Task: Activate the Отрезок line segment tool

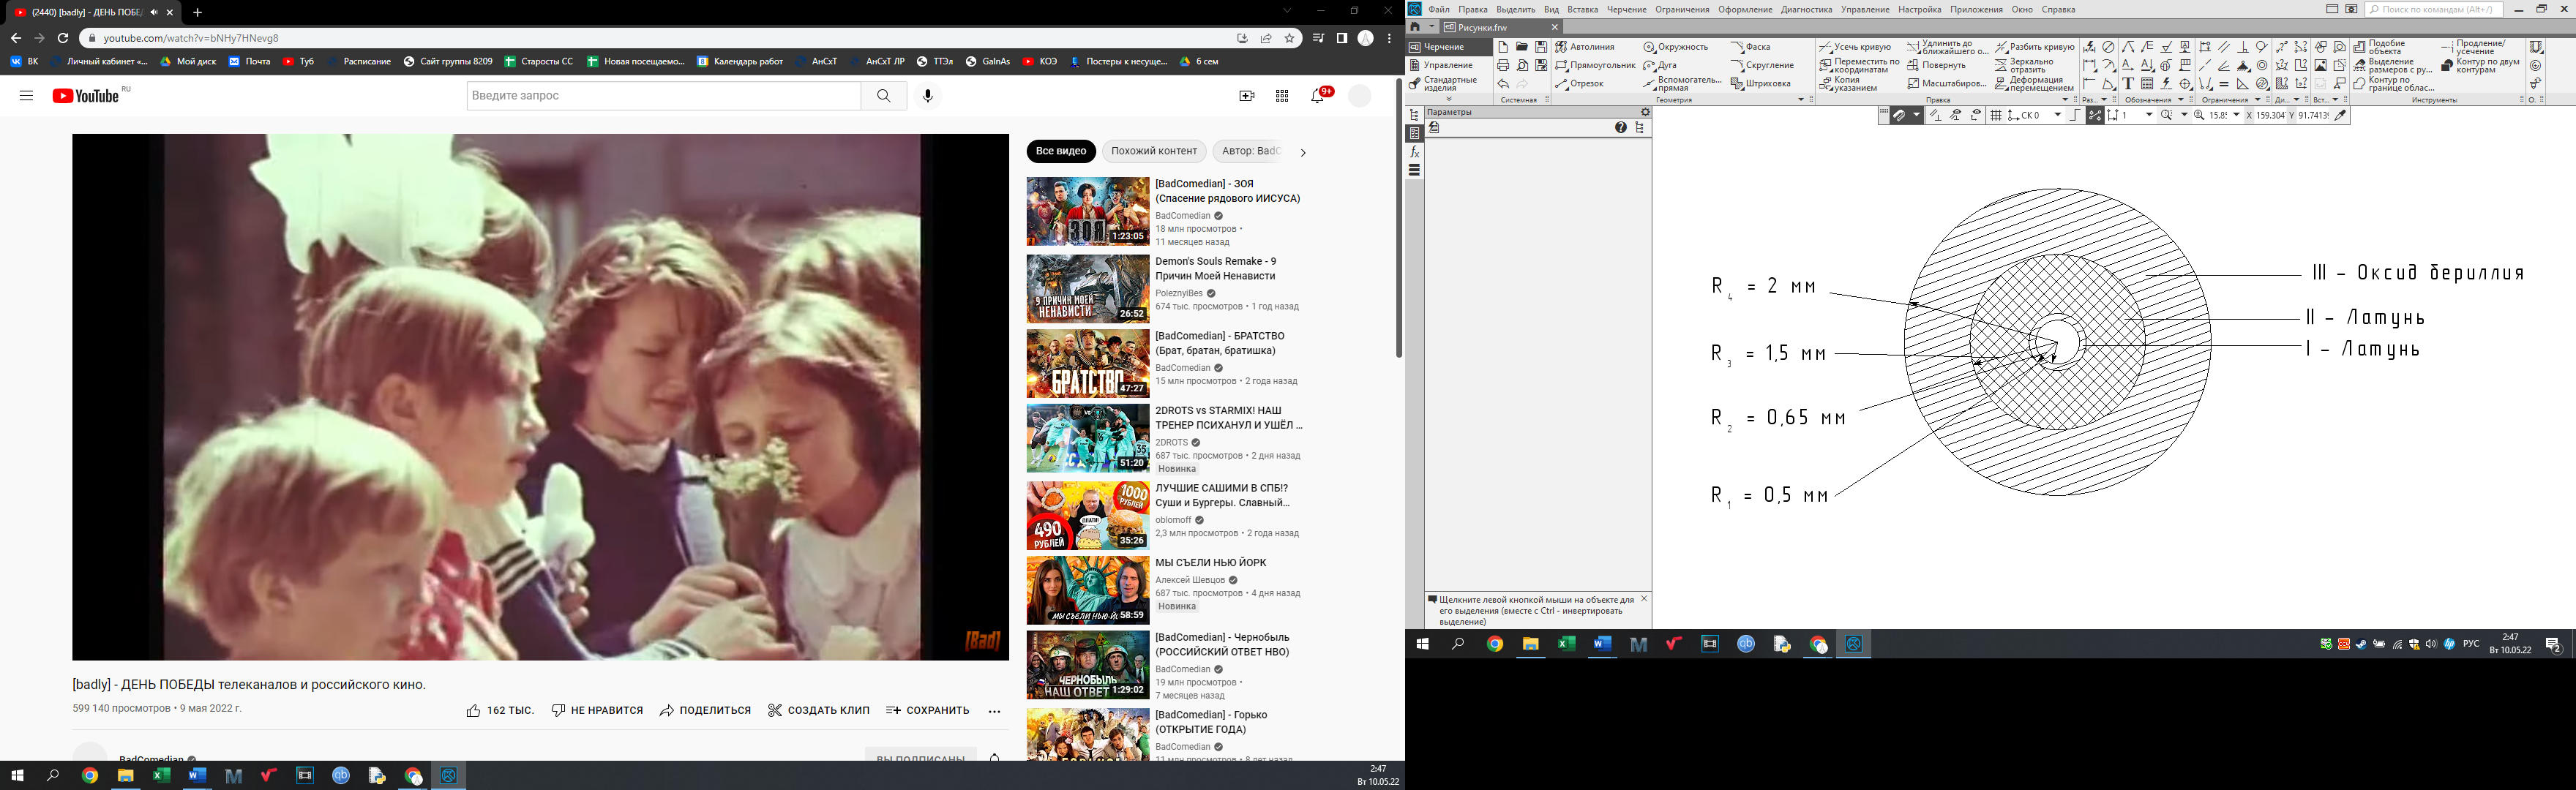Action: pos(1580,84)
